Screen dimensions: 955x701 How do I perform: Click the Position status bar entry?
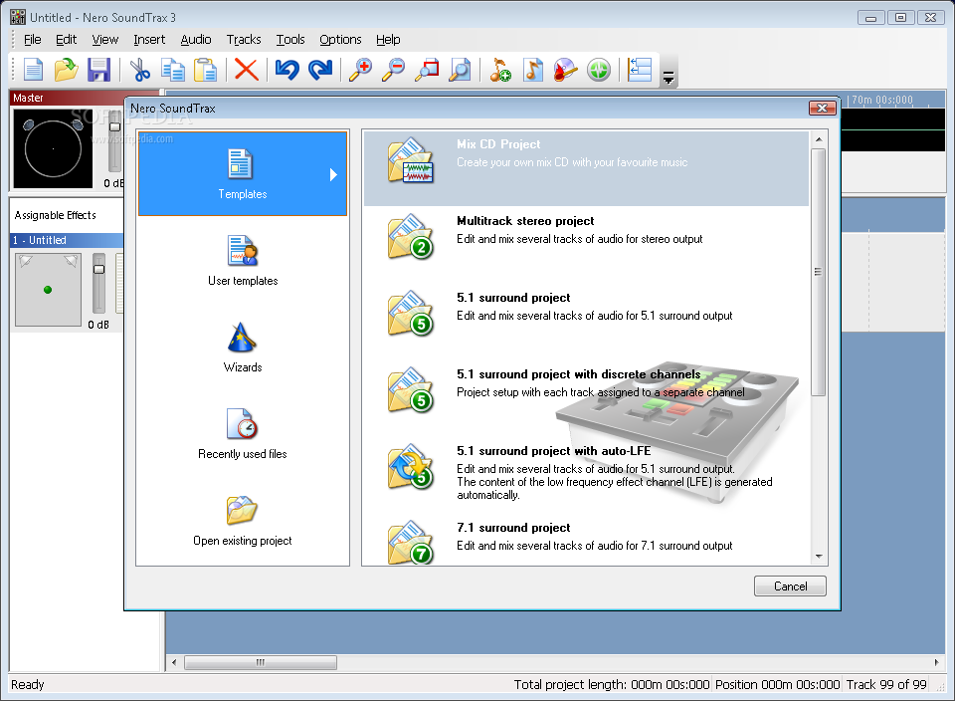(777, 684)
